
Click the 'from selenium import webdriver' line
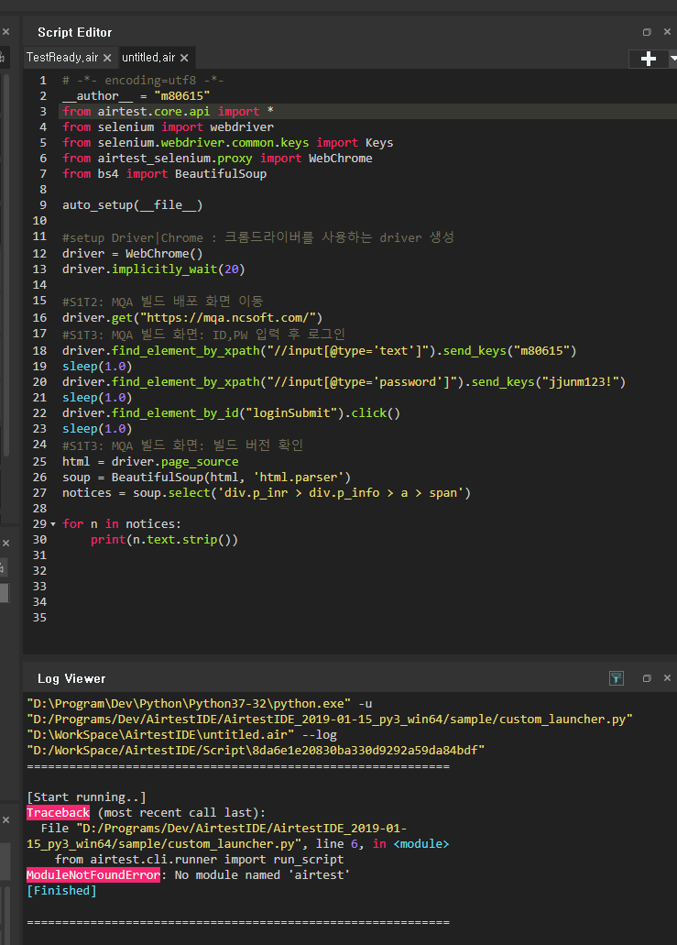(168, 127)
